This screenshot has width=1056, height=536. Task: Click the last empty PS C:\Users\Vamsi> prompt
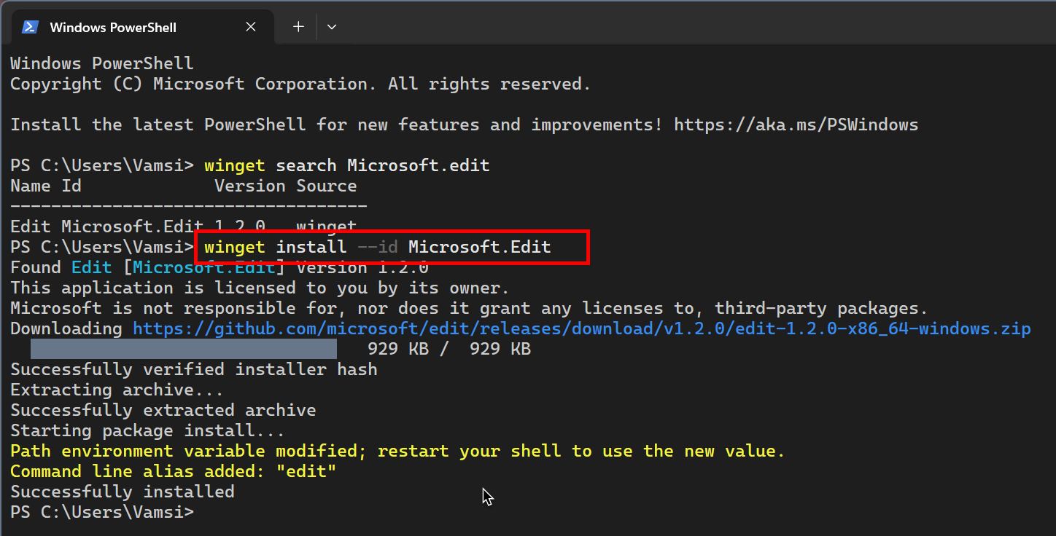click(x=102, y=512)
